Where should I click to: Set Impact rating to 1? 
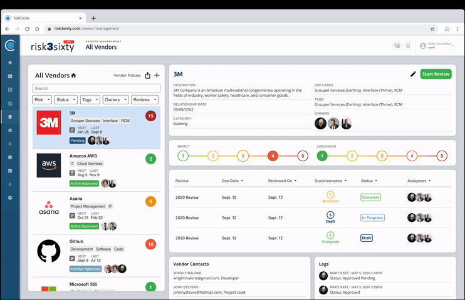click(183, 156)
